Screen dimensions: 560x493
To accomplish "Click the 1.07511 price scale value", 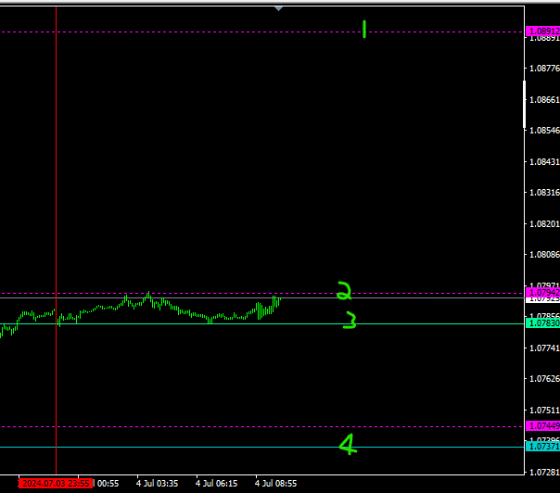I will point(544,411).
